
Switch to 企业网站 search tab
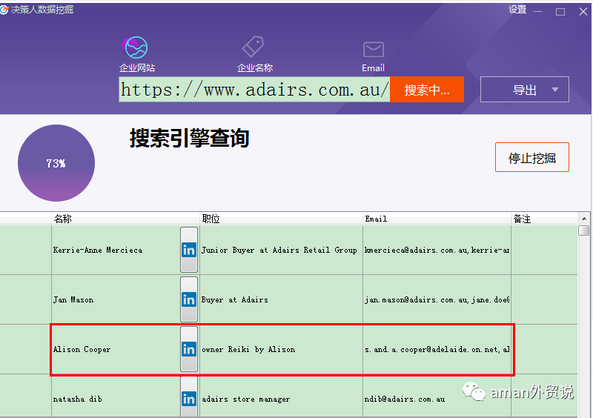tap(137, 54)
